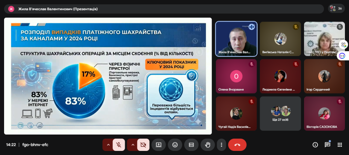Click the colorful apps side panel icon
The image size is (349, 155).
coord(343,44)
